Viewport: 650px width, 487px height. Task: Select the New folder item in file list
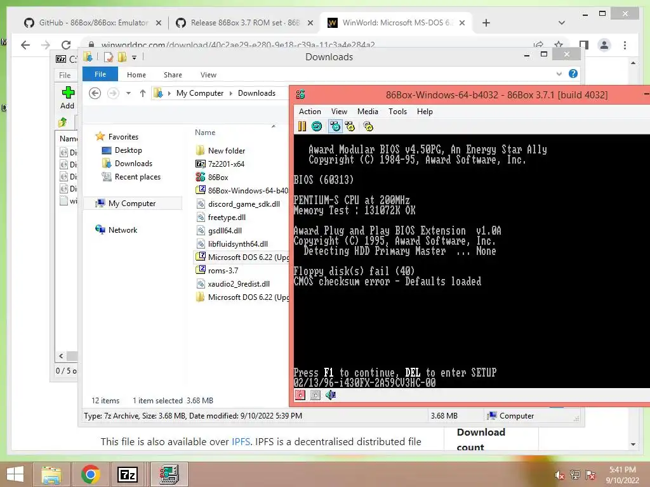click(x=227, y=151)
